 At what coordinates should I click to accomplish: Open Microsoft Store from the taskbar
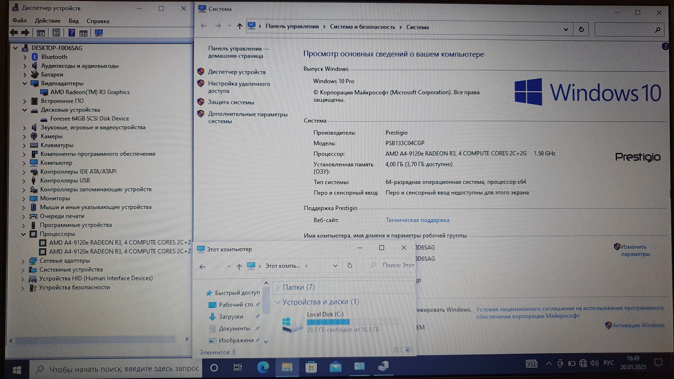[311, 366]
